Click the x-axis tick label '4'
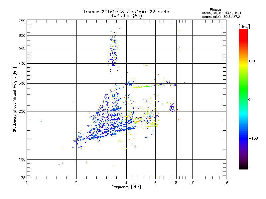Viewport: 266px width, 199px height. [126, 183]
